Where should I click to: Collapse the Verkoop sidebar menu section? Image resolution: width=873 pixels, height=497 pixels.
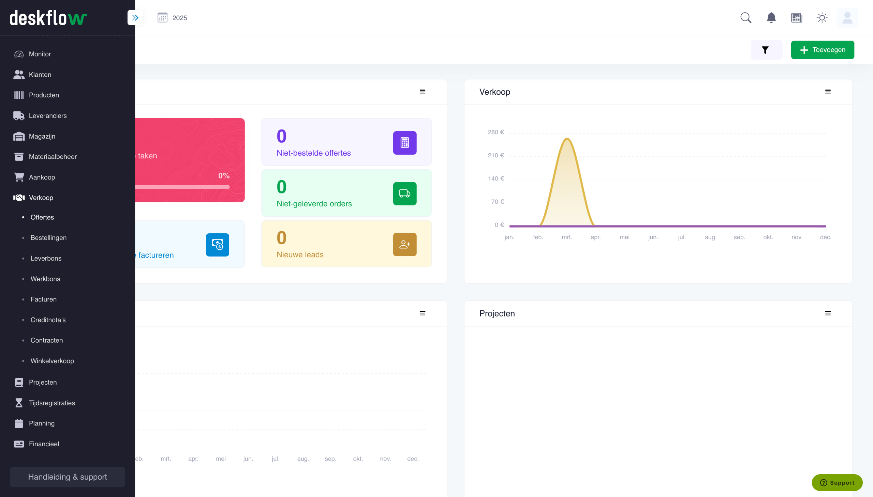click(41, 198)
